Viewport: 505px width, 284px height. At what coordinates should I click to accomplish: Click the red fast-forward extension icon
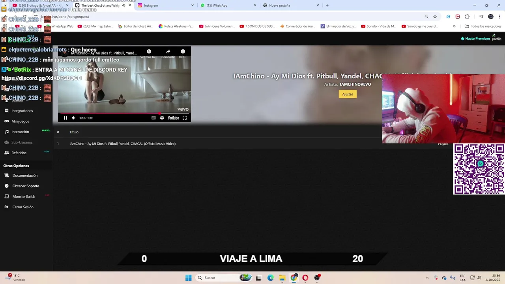(x=458, y=17)
